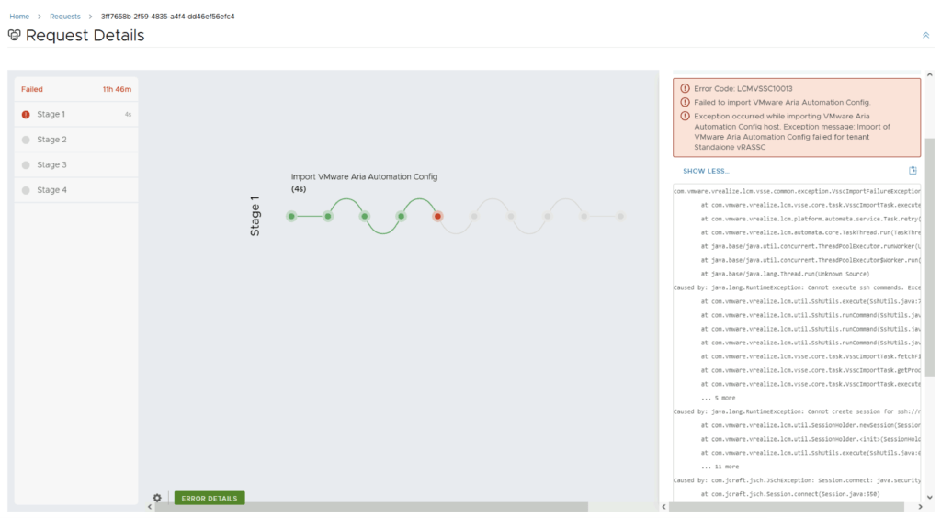Open Stage 4 from the stage list
The width and height of the screenshot is (941, 518).
point(52,190)
